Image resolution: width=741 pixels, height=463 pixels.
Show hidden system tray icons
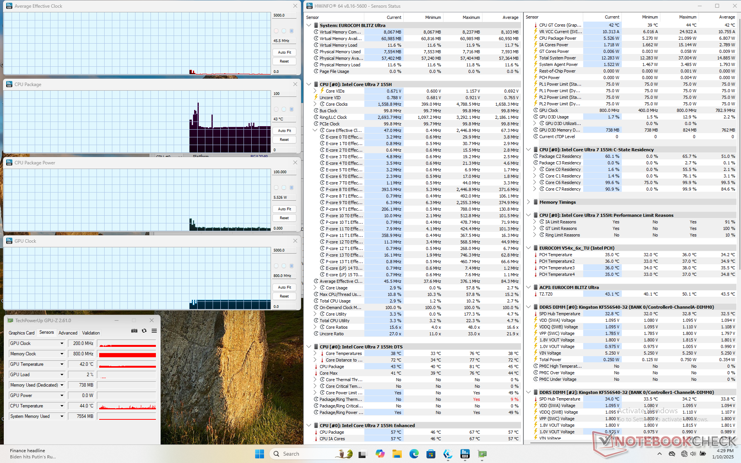click(x=659, y=454)
